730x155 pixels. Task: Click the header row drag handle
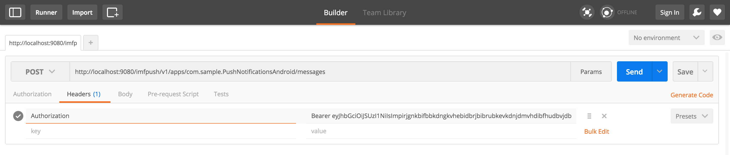point(589,116)
